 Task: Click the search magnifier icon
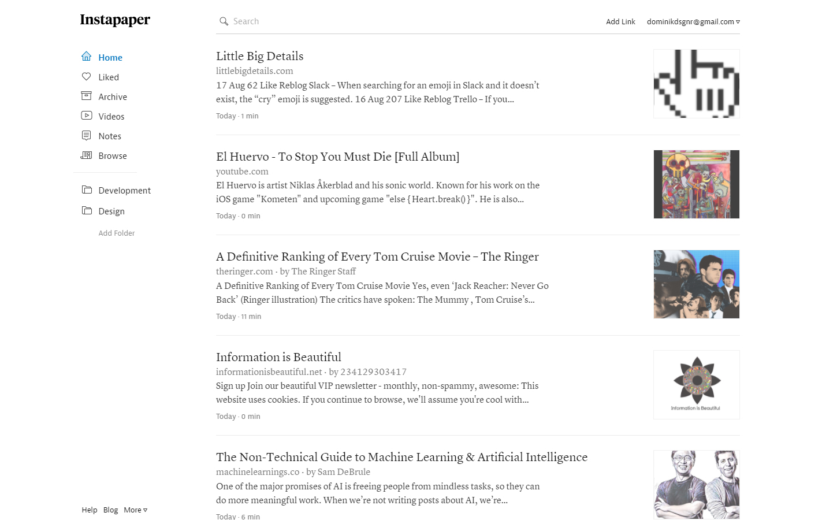point(224,21)
